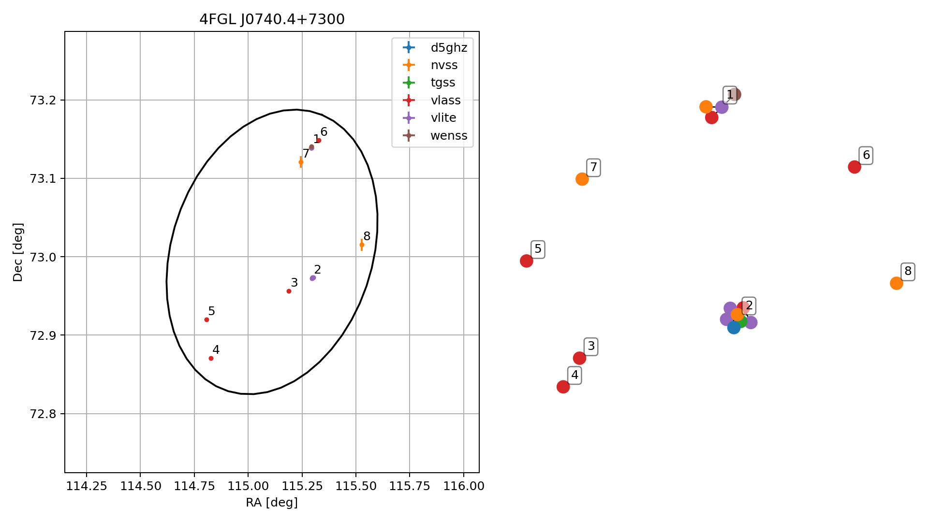Click the 73.1 Dec tick label

[43, 178]
